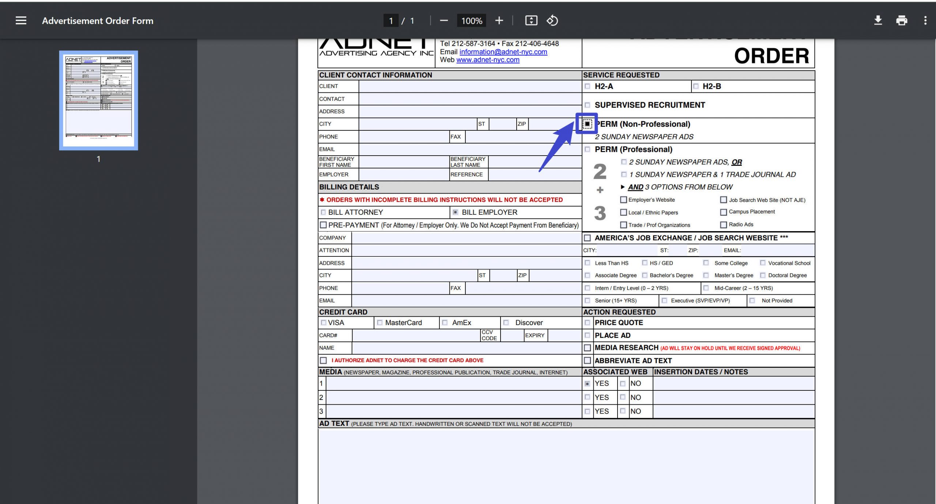
Task: Open the thumbnail sidebar menu
Action: pyautogui.click(x=20, y=20)
